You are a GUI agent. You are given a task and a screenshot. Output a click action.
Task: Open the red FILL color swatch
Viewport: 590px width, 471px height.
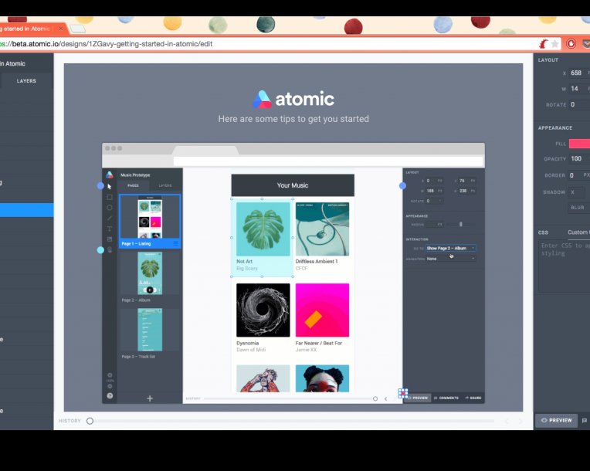(x=579, y=144)
